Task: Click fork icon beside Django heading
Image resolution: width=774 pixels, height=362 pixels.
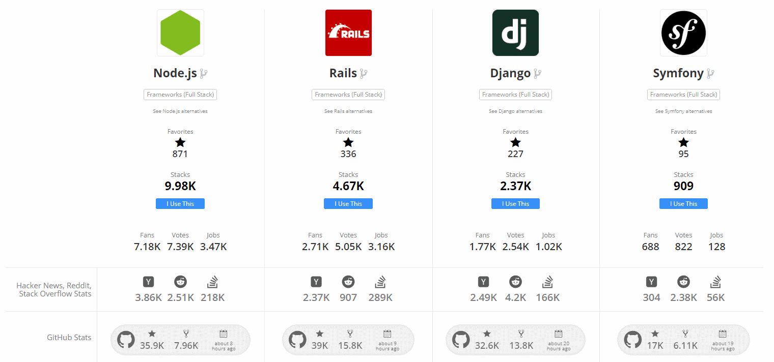Action: [537, 74]
